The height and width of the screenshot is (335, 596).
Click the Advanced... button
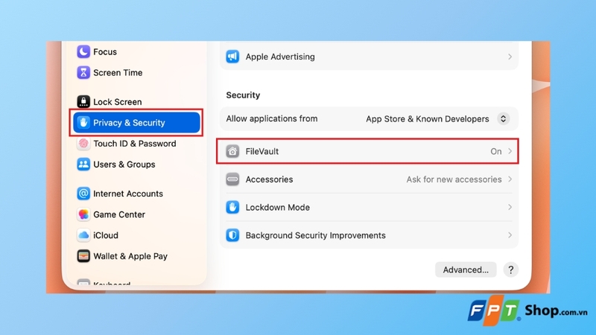click(466, 269)
